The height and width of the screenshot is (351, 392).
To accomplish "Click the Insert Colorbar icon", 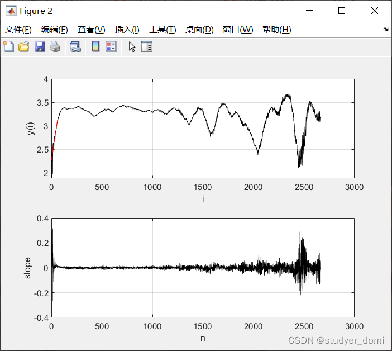I will 95,46.
